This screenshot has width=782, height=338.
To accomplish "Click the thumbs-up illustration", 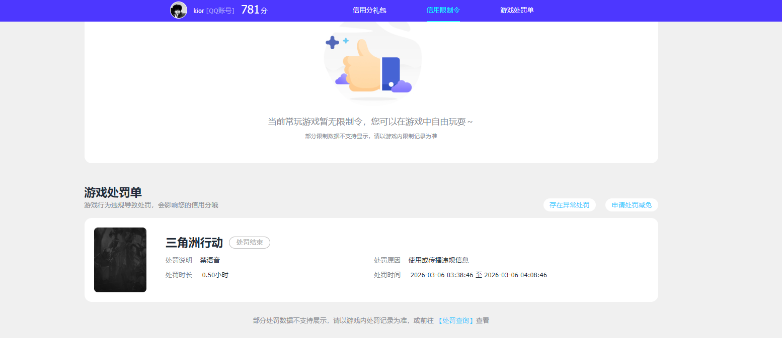I will click(x=372, y=63).
